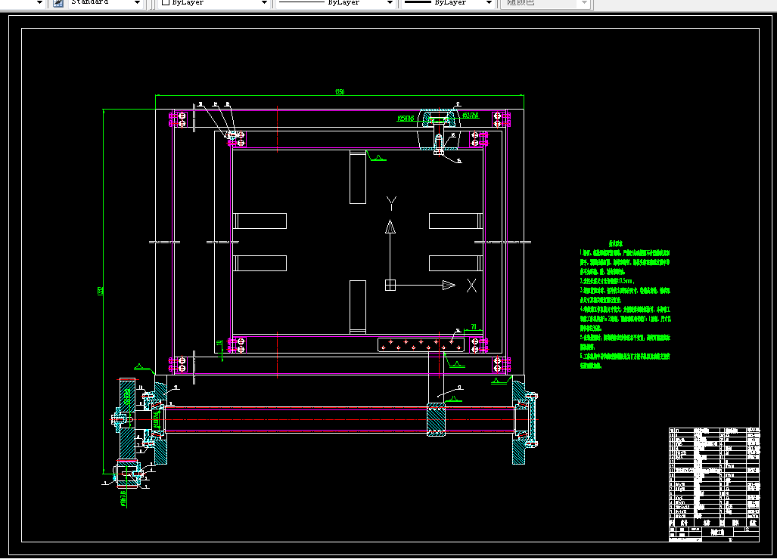This screenshot has height=559, width=777.
Task: Select the plate with red diamond bolt marks
Action: click(421, 344)
